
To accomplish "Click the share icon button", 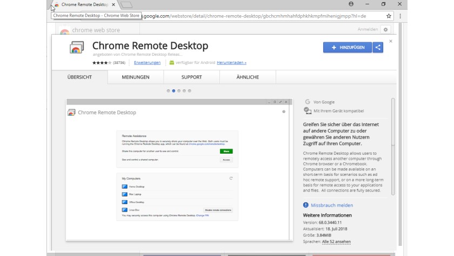I will point(378,47).
